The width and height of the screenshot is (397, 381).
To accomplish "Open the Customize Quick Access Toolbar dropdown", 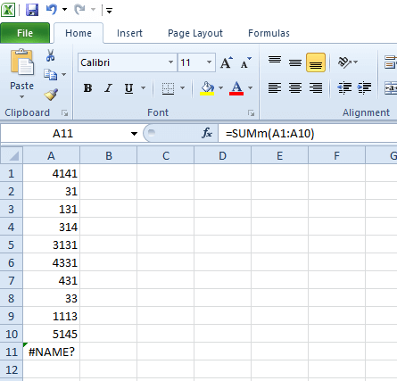I will click(109, 11).
